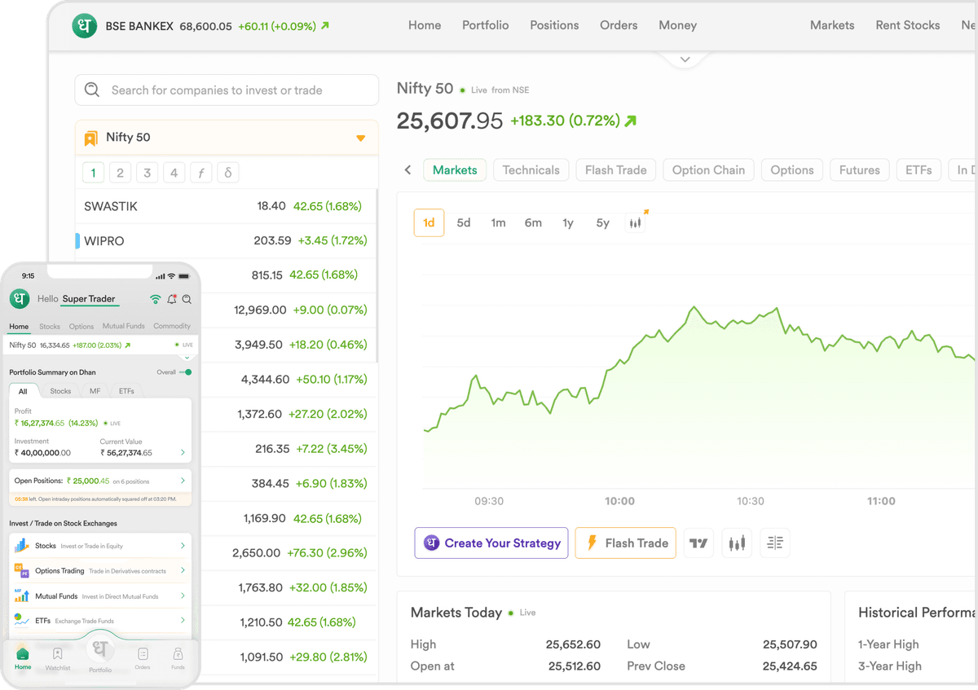The height and width of the screenshot is (690, 978).
Task: Open option chain layout icon below graph
Action: pyautogui.click(x=775, y=543)
